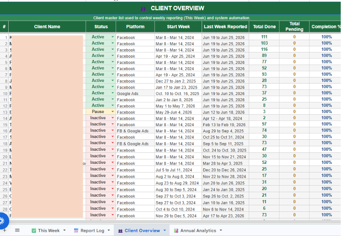Open the Annual Analytics tab dropdown arrow
The height and width of the screenshot is (236, 341).
coord(221,230)
